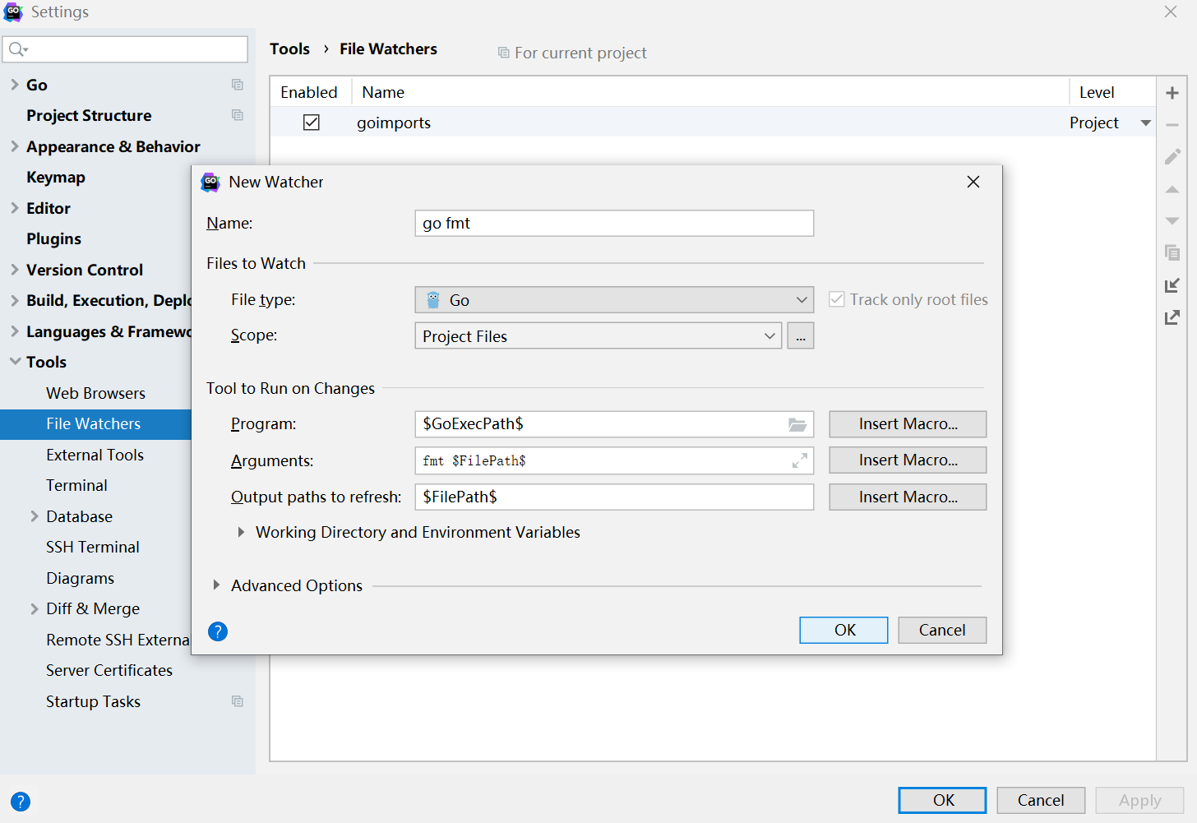Viewport: 1197px width, 823px height.
Task: Close the New Watcher dialog
Action: point(973,182)
